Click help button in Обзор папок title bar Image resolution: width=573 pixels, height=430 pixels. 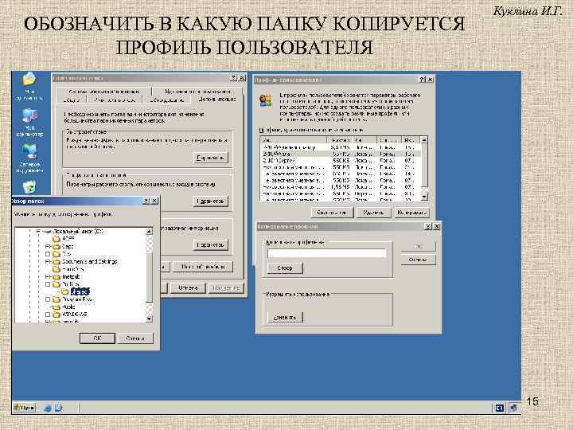(146, 201)
